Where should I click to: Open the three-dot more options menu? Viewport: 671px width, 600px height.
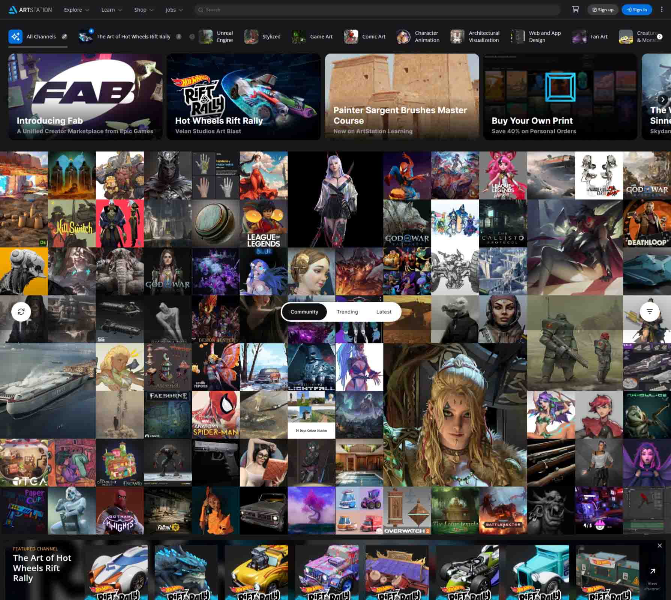click(x=662, y=9)
